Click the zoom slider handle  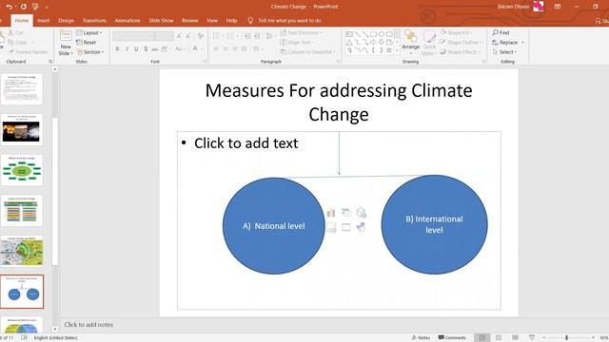point(567,338)
